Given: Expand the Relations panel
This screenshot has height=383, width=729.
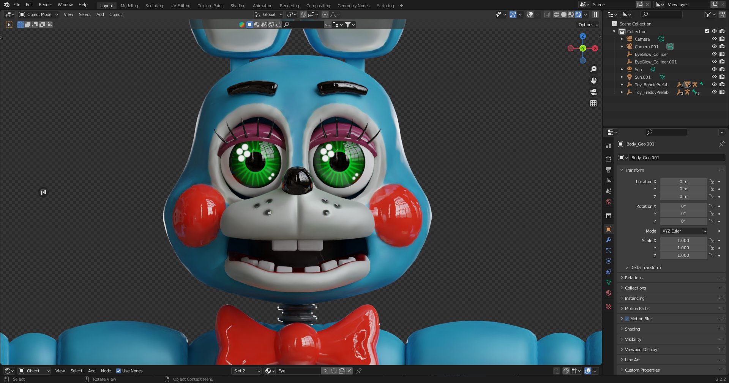Looking at the screenshot, I should tap(633, 278).
